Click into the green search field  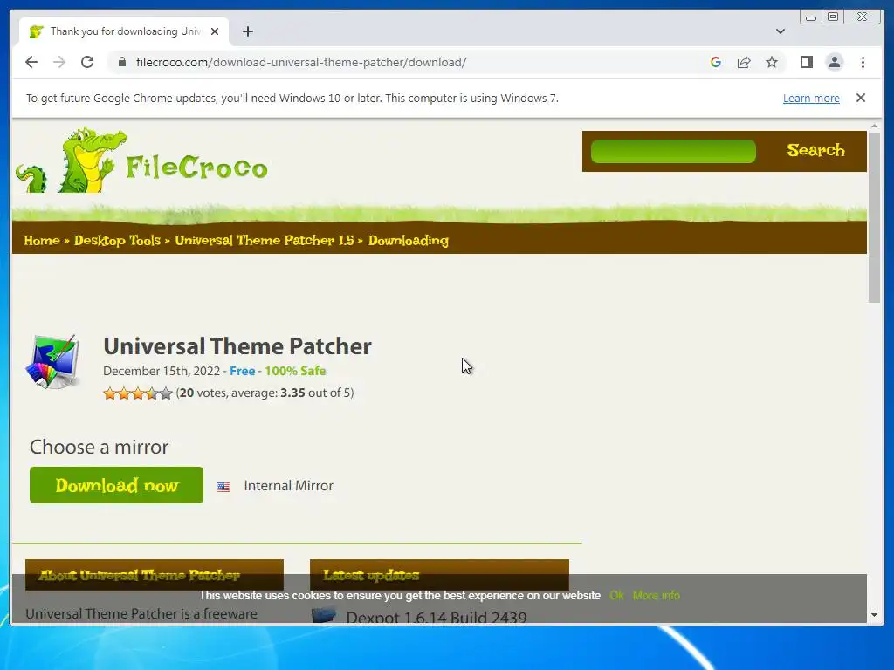(x=673, y=151)
